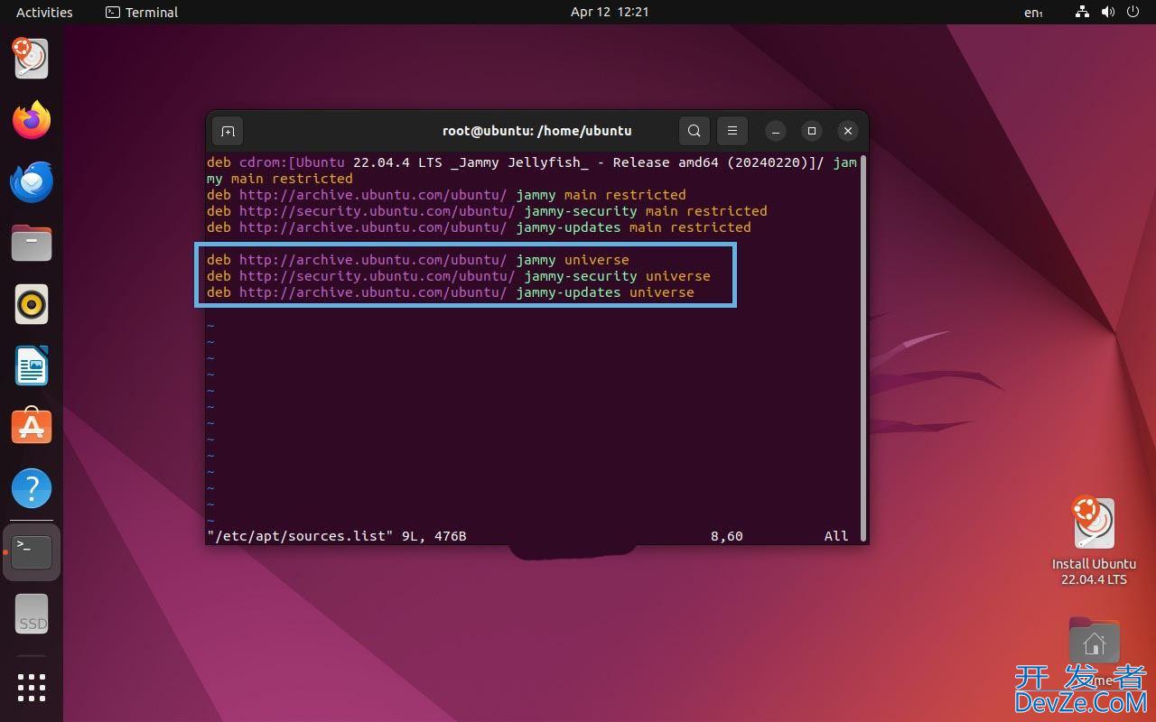
Task: Open LibreOffice Writer from dock
Action: 32,366
